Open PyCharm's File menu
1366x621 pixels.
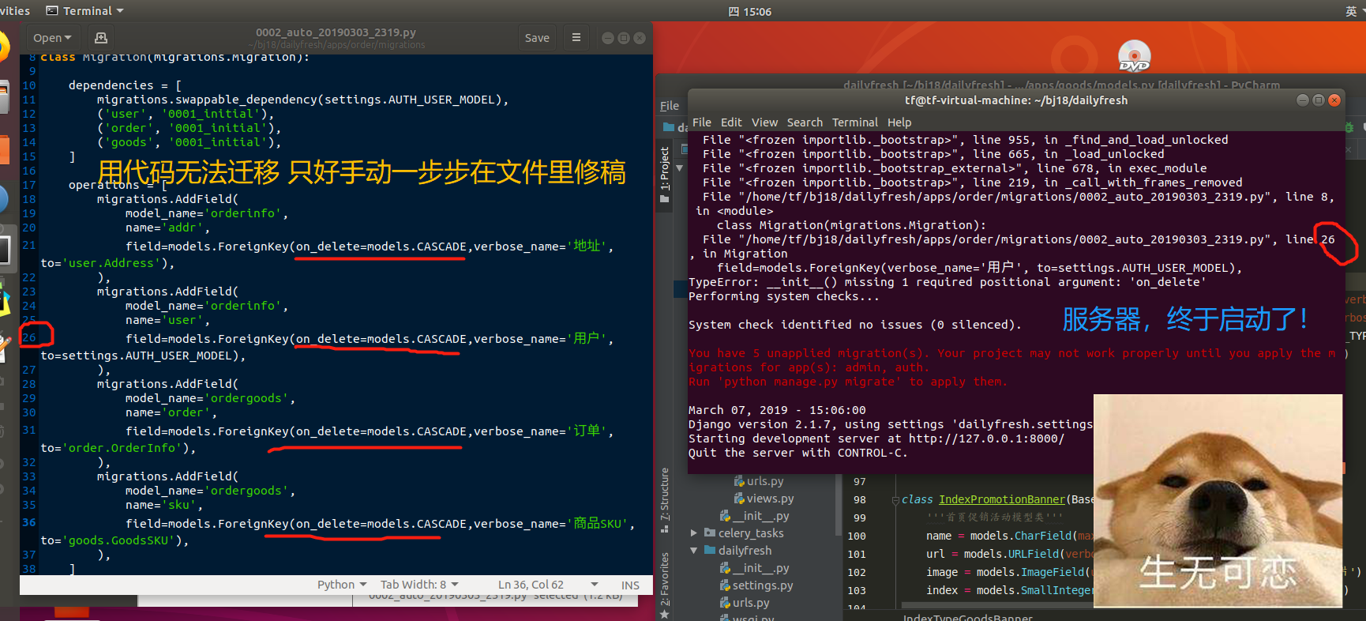click(x=670, y=106)
